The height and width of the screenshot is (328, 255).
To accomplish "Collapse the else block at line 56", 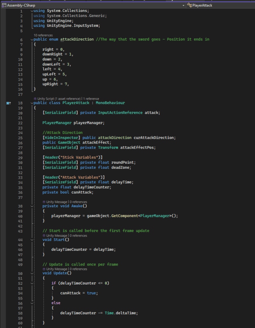I will click(x=32, y=303).
